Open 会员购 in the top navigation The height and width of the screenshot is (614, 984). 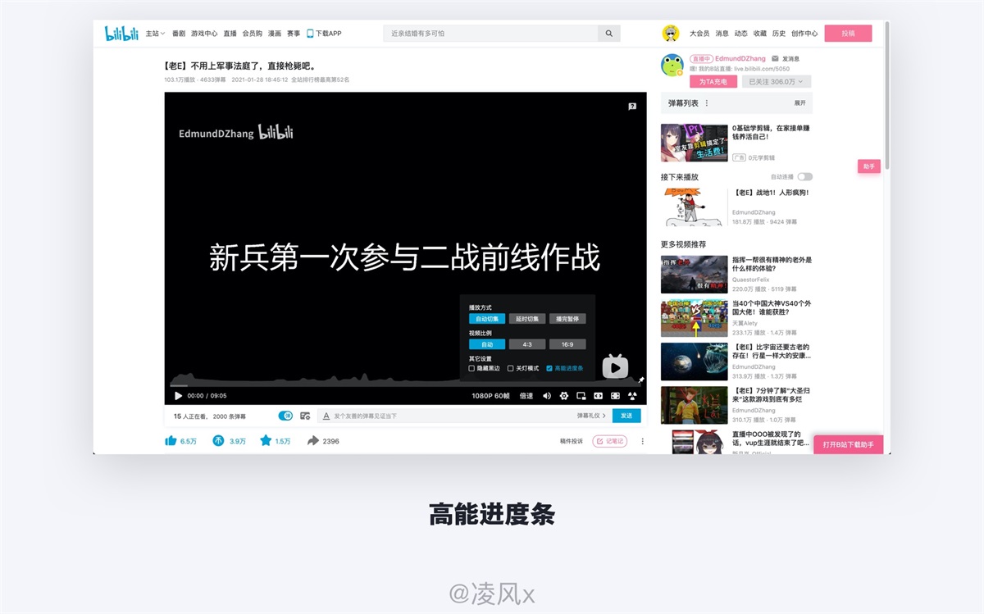coord(253,34)
